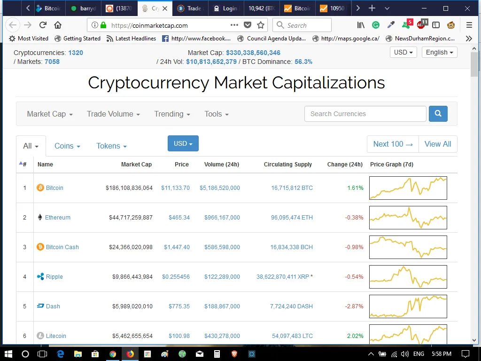Open the Action Center notifications icon
The height and width of the screenshot is (361, 481).
465,354
